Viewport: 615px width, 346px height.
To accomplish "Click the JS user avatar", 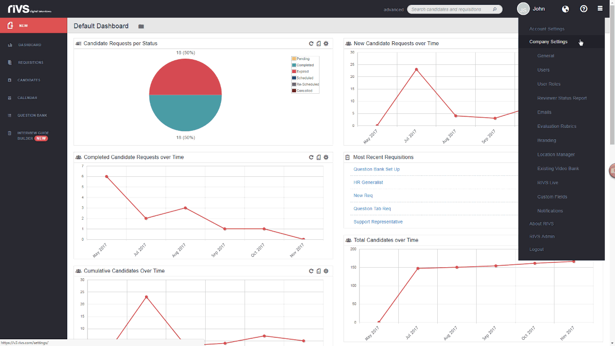I will click(523, 9).
